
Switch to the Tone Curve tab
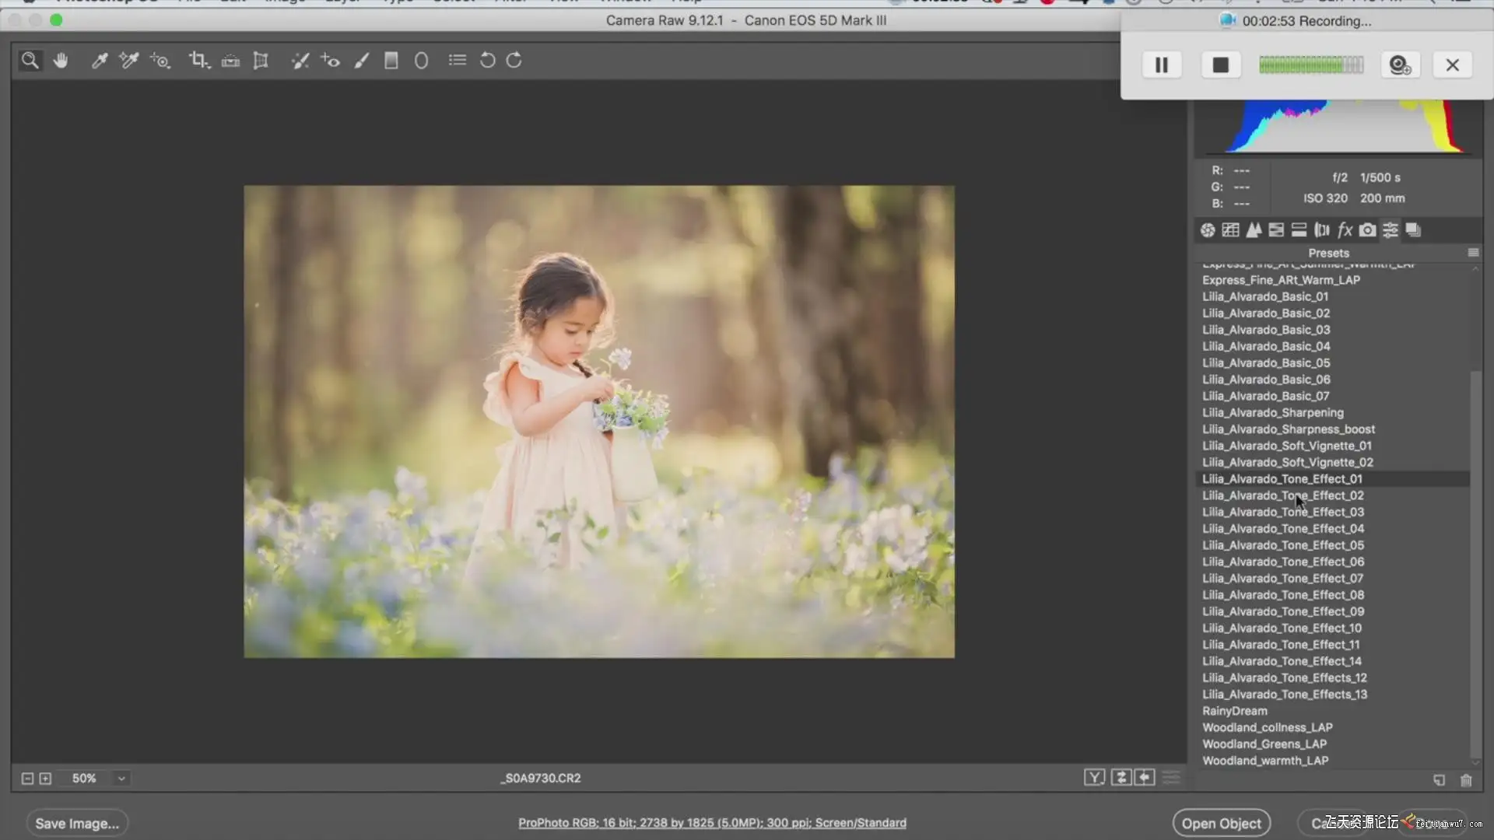tap(1230, 230)
